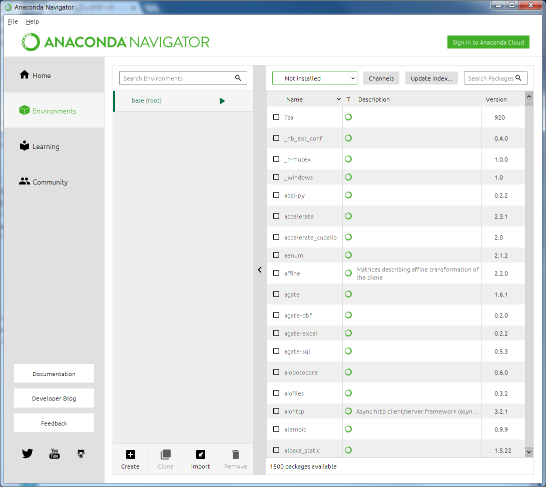Click the Twitter bird icon
This screenshot has height=487, width=546.
coord(27,453)
